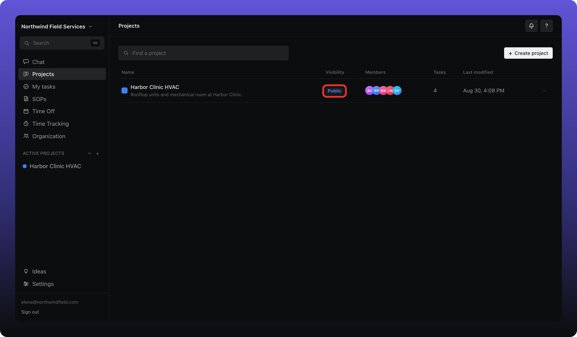
Task: Click the PP member avatar
Action: click(376, 91)
